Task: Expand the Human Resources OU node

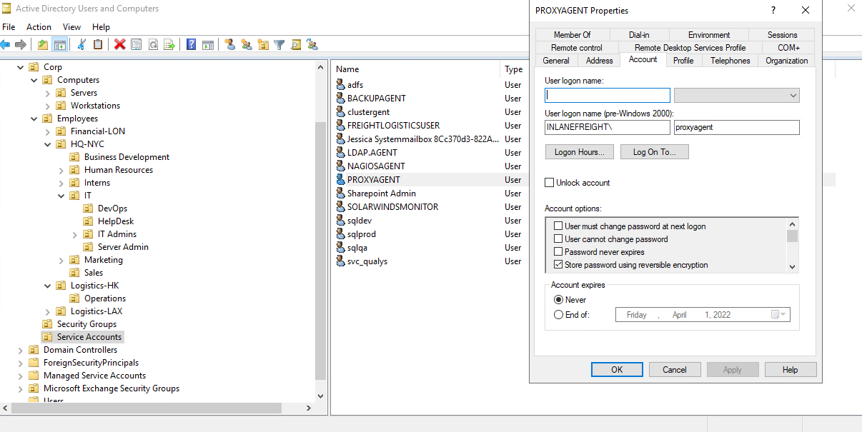Action: pyautogui.click(x=61, y=170)
